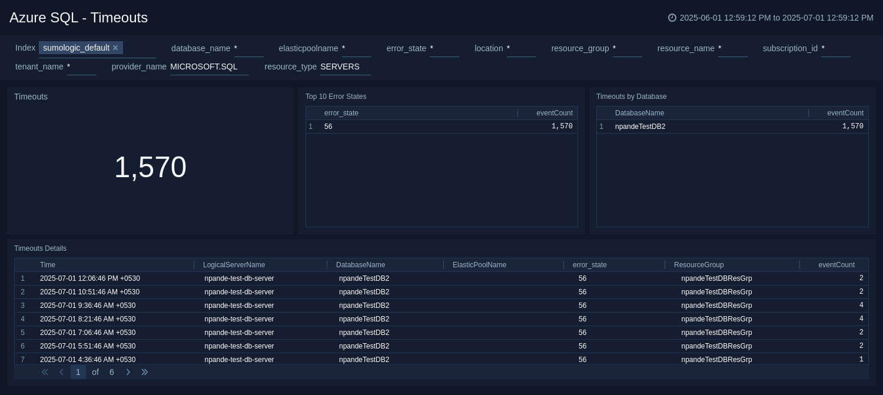Edit the resource_name filter field
883x395 pixels.
733,48
